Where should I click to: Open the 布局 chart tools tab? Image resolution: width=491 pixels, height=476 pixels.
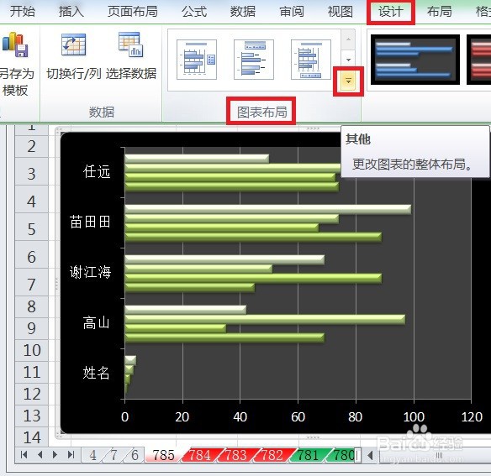click(x=440, y=11)
